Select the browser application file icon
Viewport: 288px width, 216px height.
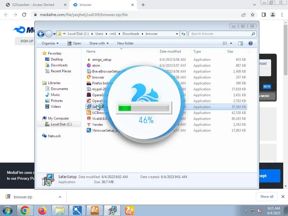(x=89, y=77)
